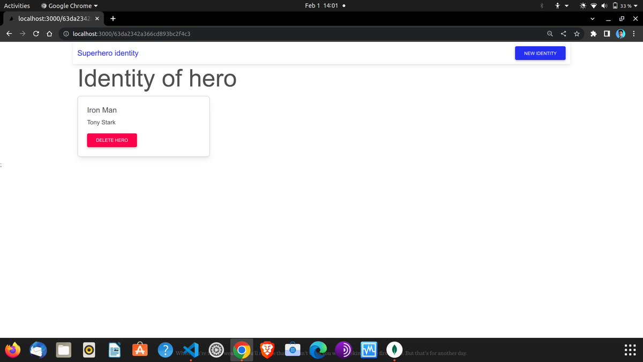
Task: Close the localhost:3000 tab
Action: tap(97, 18)
